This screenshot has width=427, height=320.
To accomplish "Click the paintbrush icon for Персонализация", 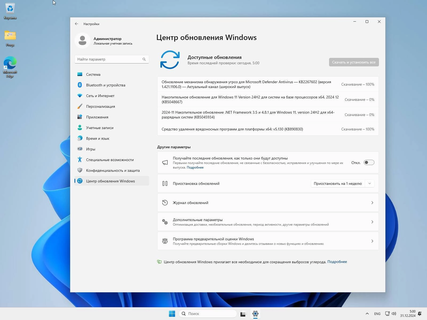I will pos(80,106).
